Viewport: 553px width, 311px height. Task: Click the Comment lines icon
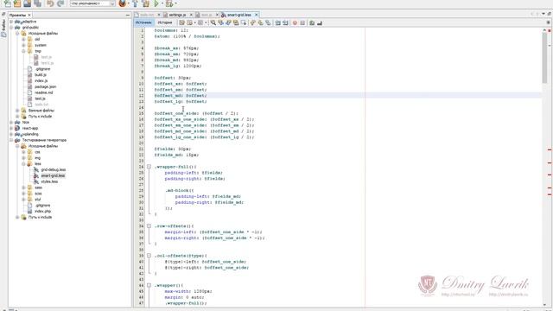[312, 23]
